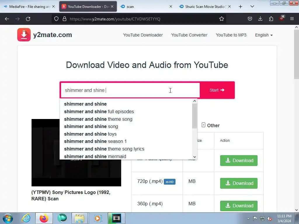Choose suggestion 'shimmer and shine theme song'

[126, 119]
